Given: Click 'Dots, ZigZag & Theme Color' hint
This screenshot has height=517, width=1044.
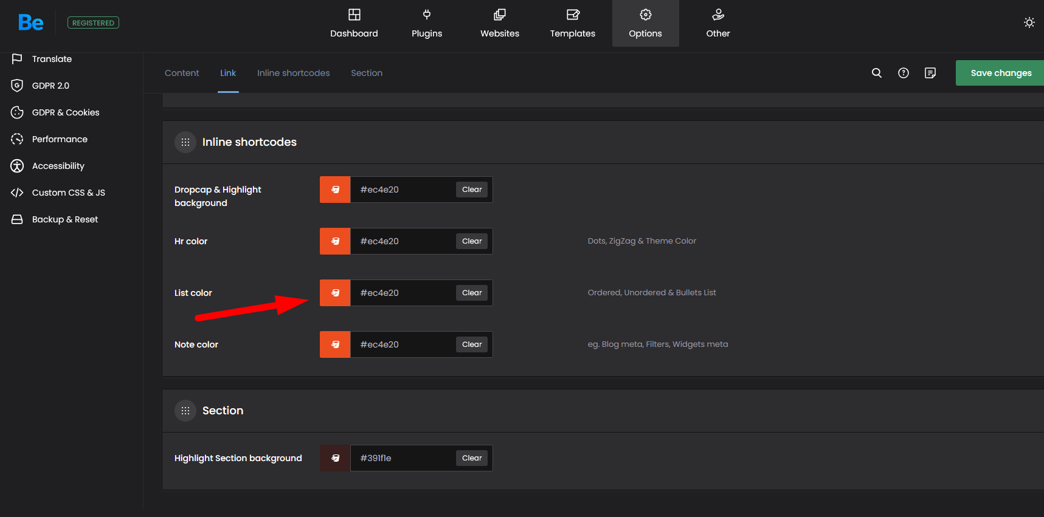Looking at the screenshot, I should (x=642, y=241).
